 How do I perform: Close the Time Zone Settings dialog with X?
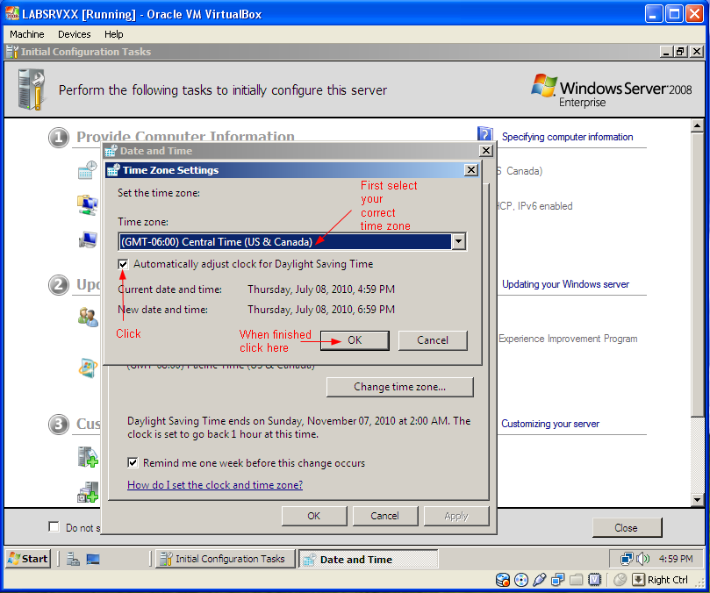pyautogui.click(x=471, y=170)
